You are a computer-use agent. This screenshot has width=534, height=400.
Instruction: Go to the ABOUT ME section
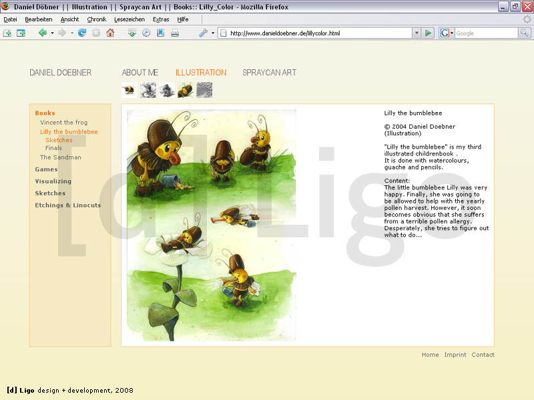[140, 73]
